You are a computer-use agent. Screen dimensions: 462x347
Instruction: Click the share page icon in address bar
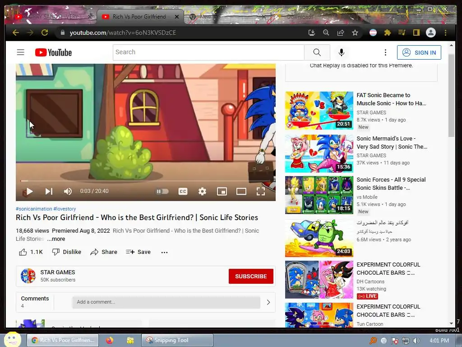341,33
